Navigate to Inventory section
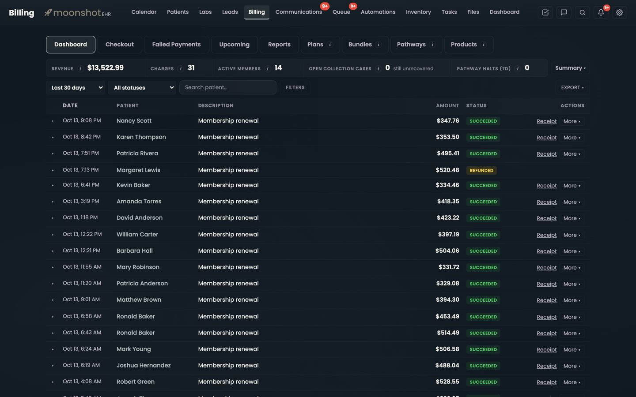Image resolution: width=636 pixels, height=397 pixels. [x=418, y=12]
